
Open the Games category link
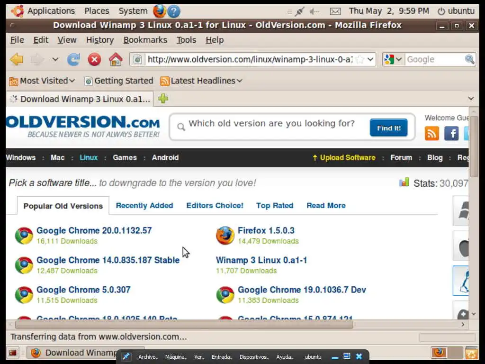click(125, 157)
